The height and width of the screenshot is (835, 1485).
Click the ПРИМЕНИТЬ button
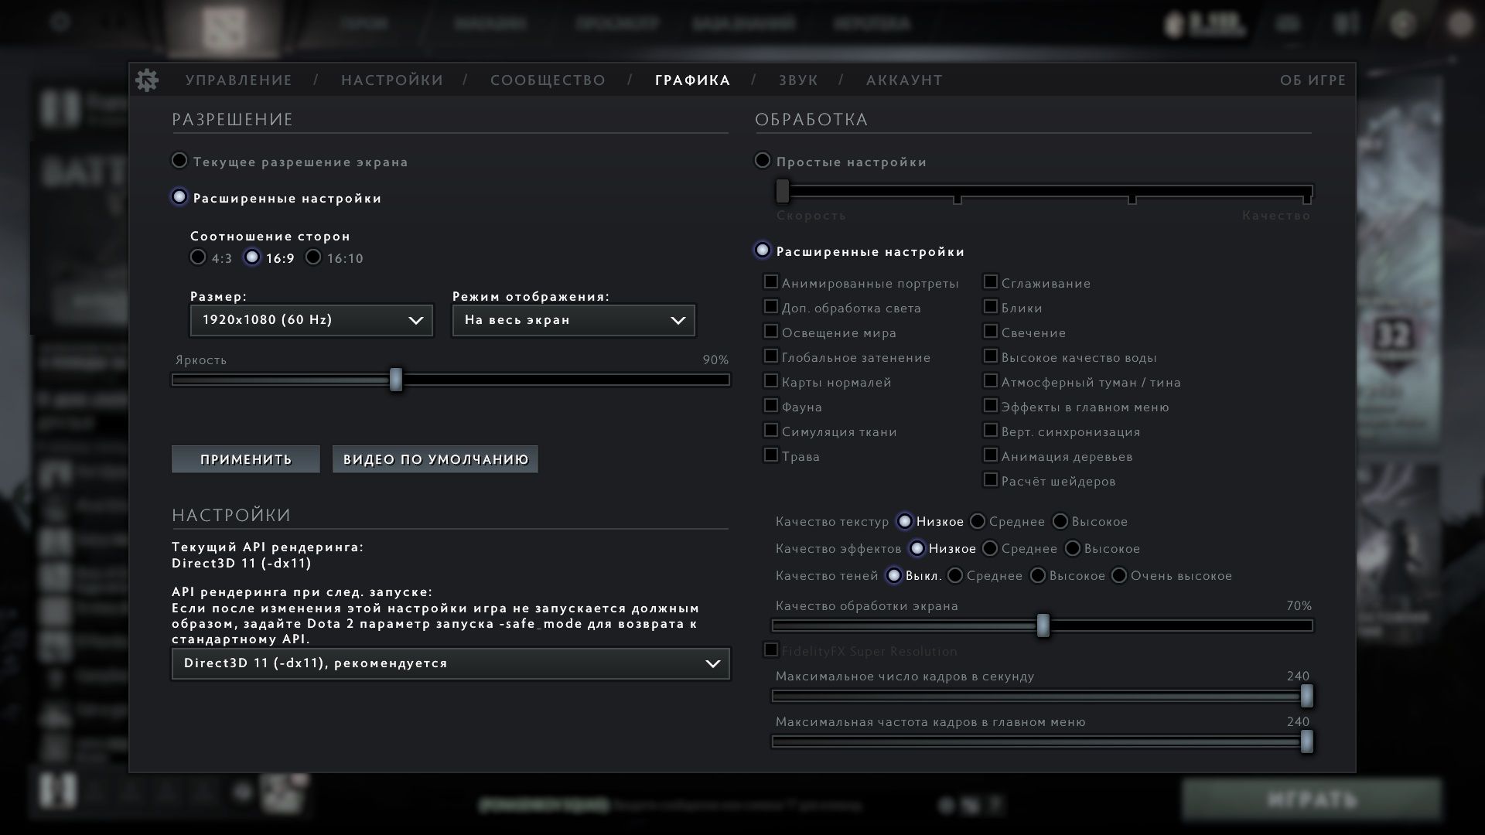tap(245, 458)
